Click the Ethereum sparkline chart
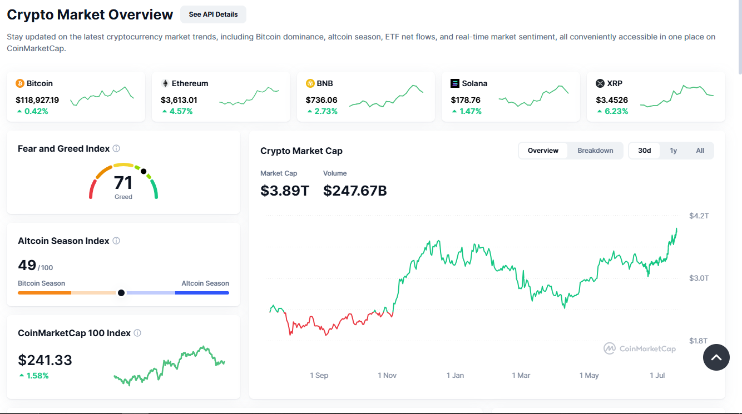 tap(249, 96)
